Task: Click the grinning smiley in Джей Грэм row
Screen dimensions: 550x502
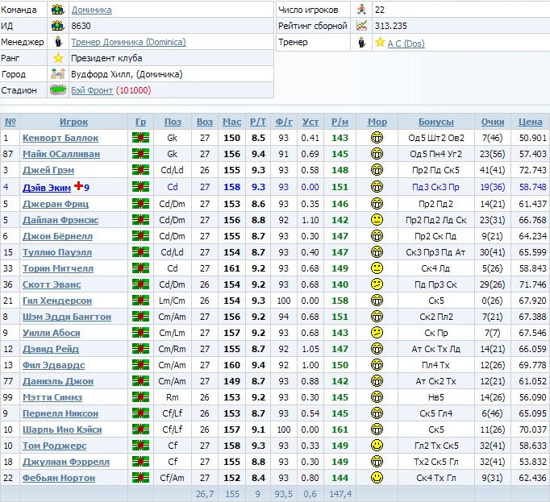Action: pos(377,170)
